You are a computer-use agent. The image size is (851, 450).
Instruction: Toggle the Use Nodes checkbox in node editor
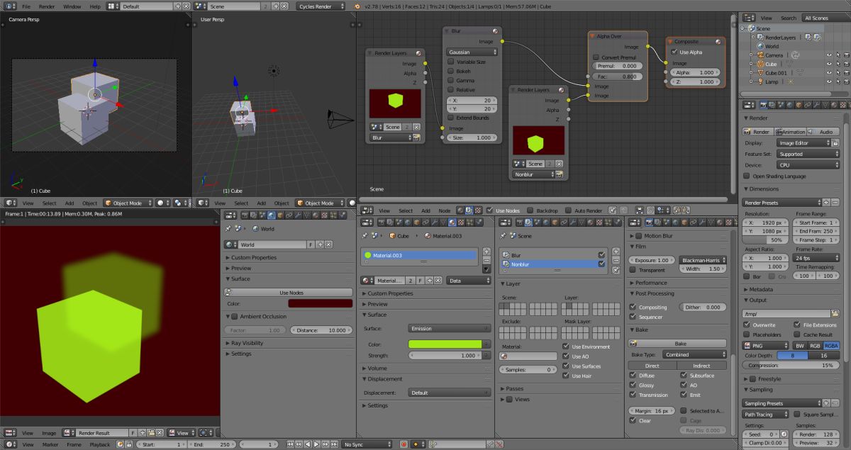pos(491,210)
